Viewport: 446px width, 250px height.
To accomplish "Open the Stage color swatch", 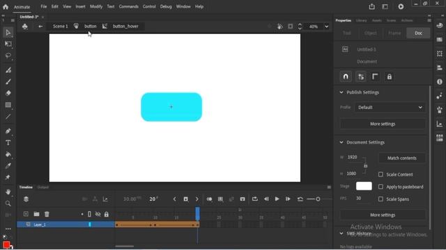I will 364,186.
